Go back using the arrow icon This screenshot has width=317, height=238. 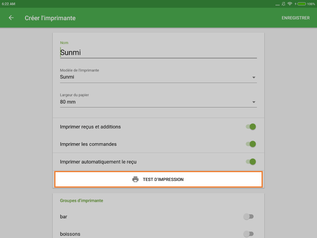click(11, 18)
